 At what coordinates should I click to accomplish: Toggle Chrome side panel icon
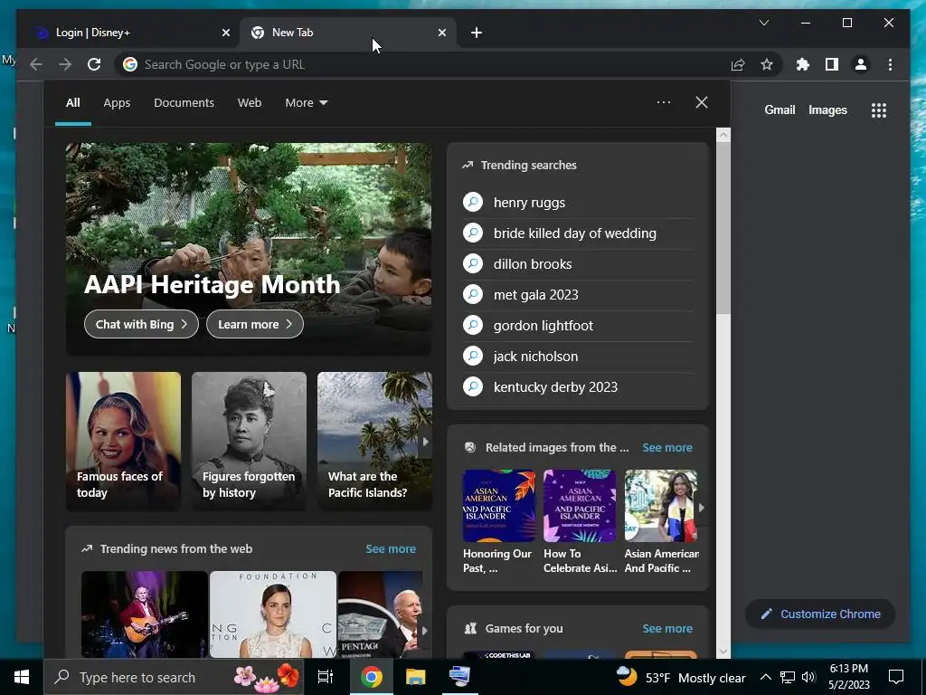click(832, 64)
